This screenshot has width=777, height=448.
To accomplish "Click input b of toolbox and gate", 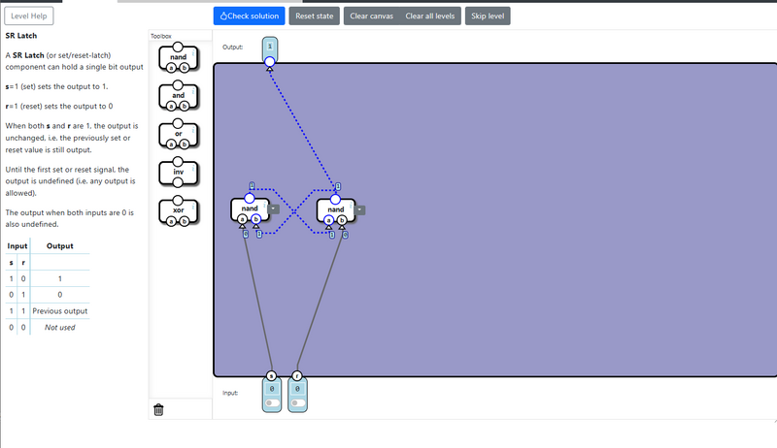I will (185, 106).
